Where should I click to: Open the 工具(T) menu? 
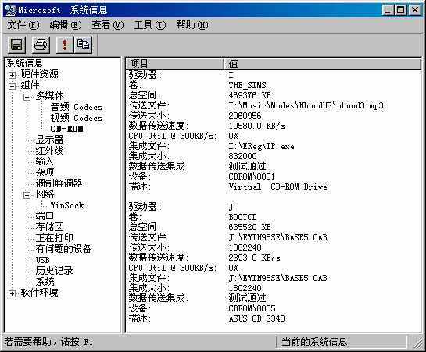point(150,25)
